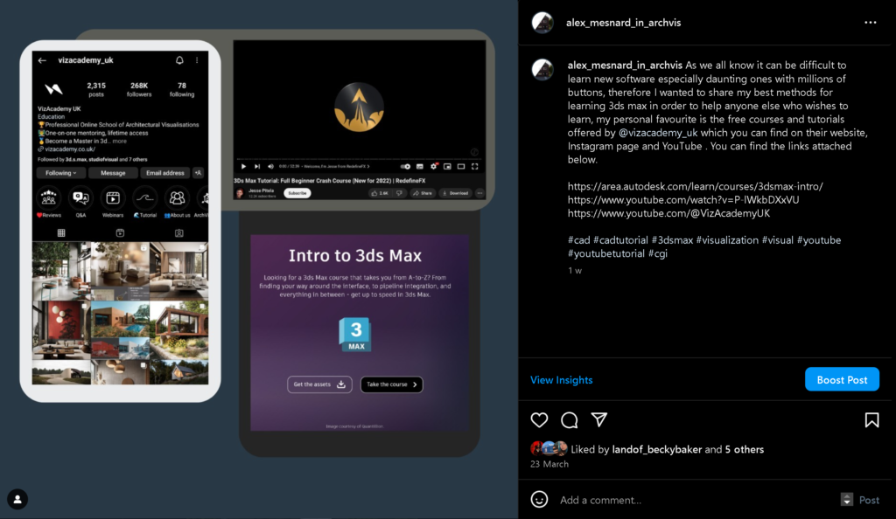Open the comment bubble icon
The height and width of the screenshot is (519, 896).
[x=569, y=420]
